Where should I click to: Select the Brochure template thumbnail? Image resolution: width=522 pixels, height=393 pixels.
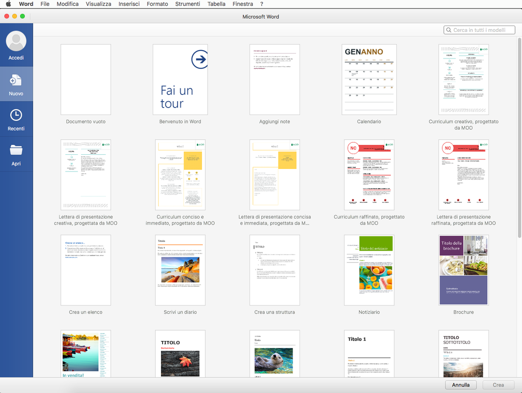tap(464, 270)
